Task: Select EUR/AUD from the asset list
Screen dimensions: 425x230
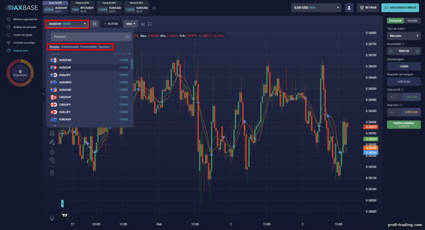Action: tap(89, 119)
